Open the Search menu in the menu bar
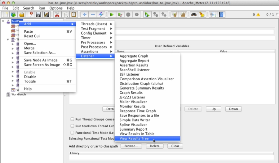The height and width of the screenshot is (163, 279). pyautogui.click(x=29, y=8)
